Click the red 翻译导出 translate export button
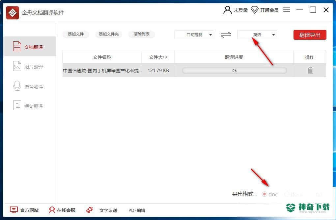This screenshot has width=336, height=220. pos(310,35)
